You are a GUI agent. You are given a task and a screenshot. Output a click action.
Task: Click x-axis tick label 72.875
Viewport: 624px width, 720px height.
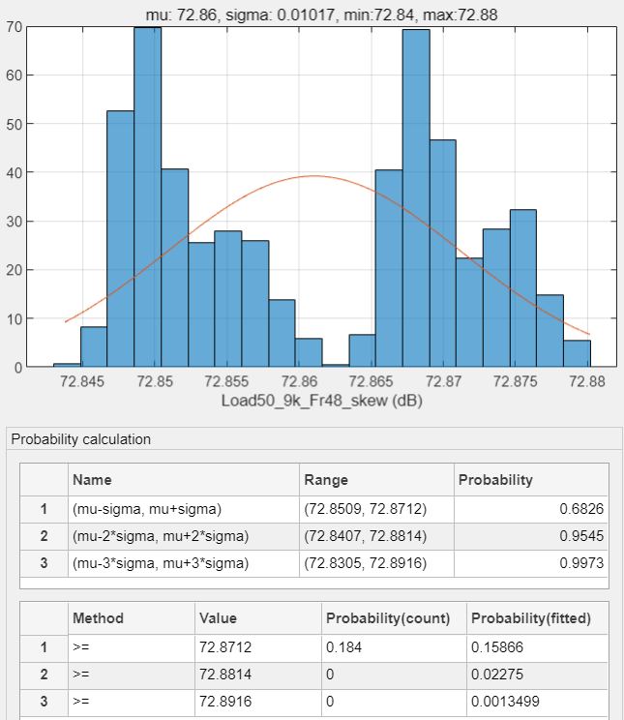click(x=516, y=381)
